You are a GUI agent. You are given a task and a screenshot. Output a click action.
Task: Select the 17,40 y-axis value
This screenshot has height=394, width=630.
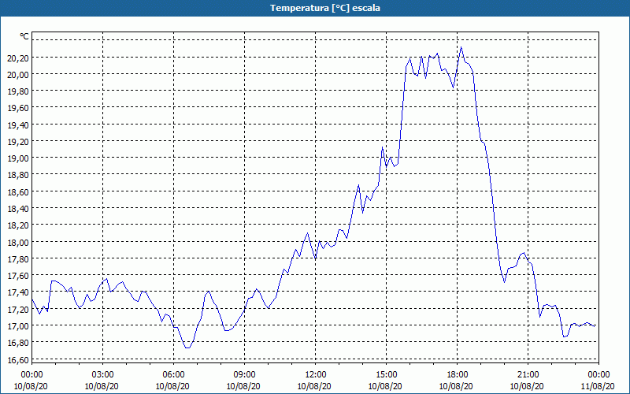(x=18, y=292)
